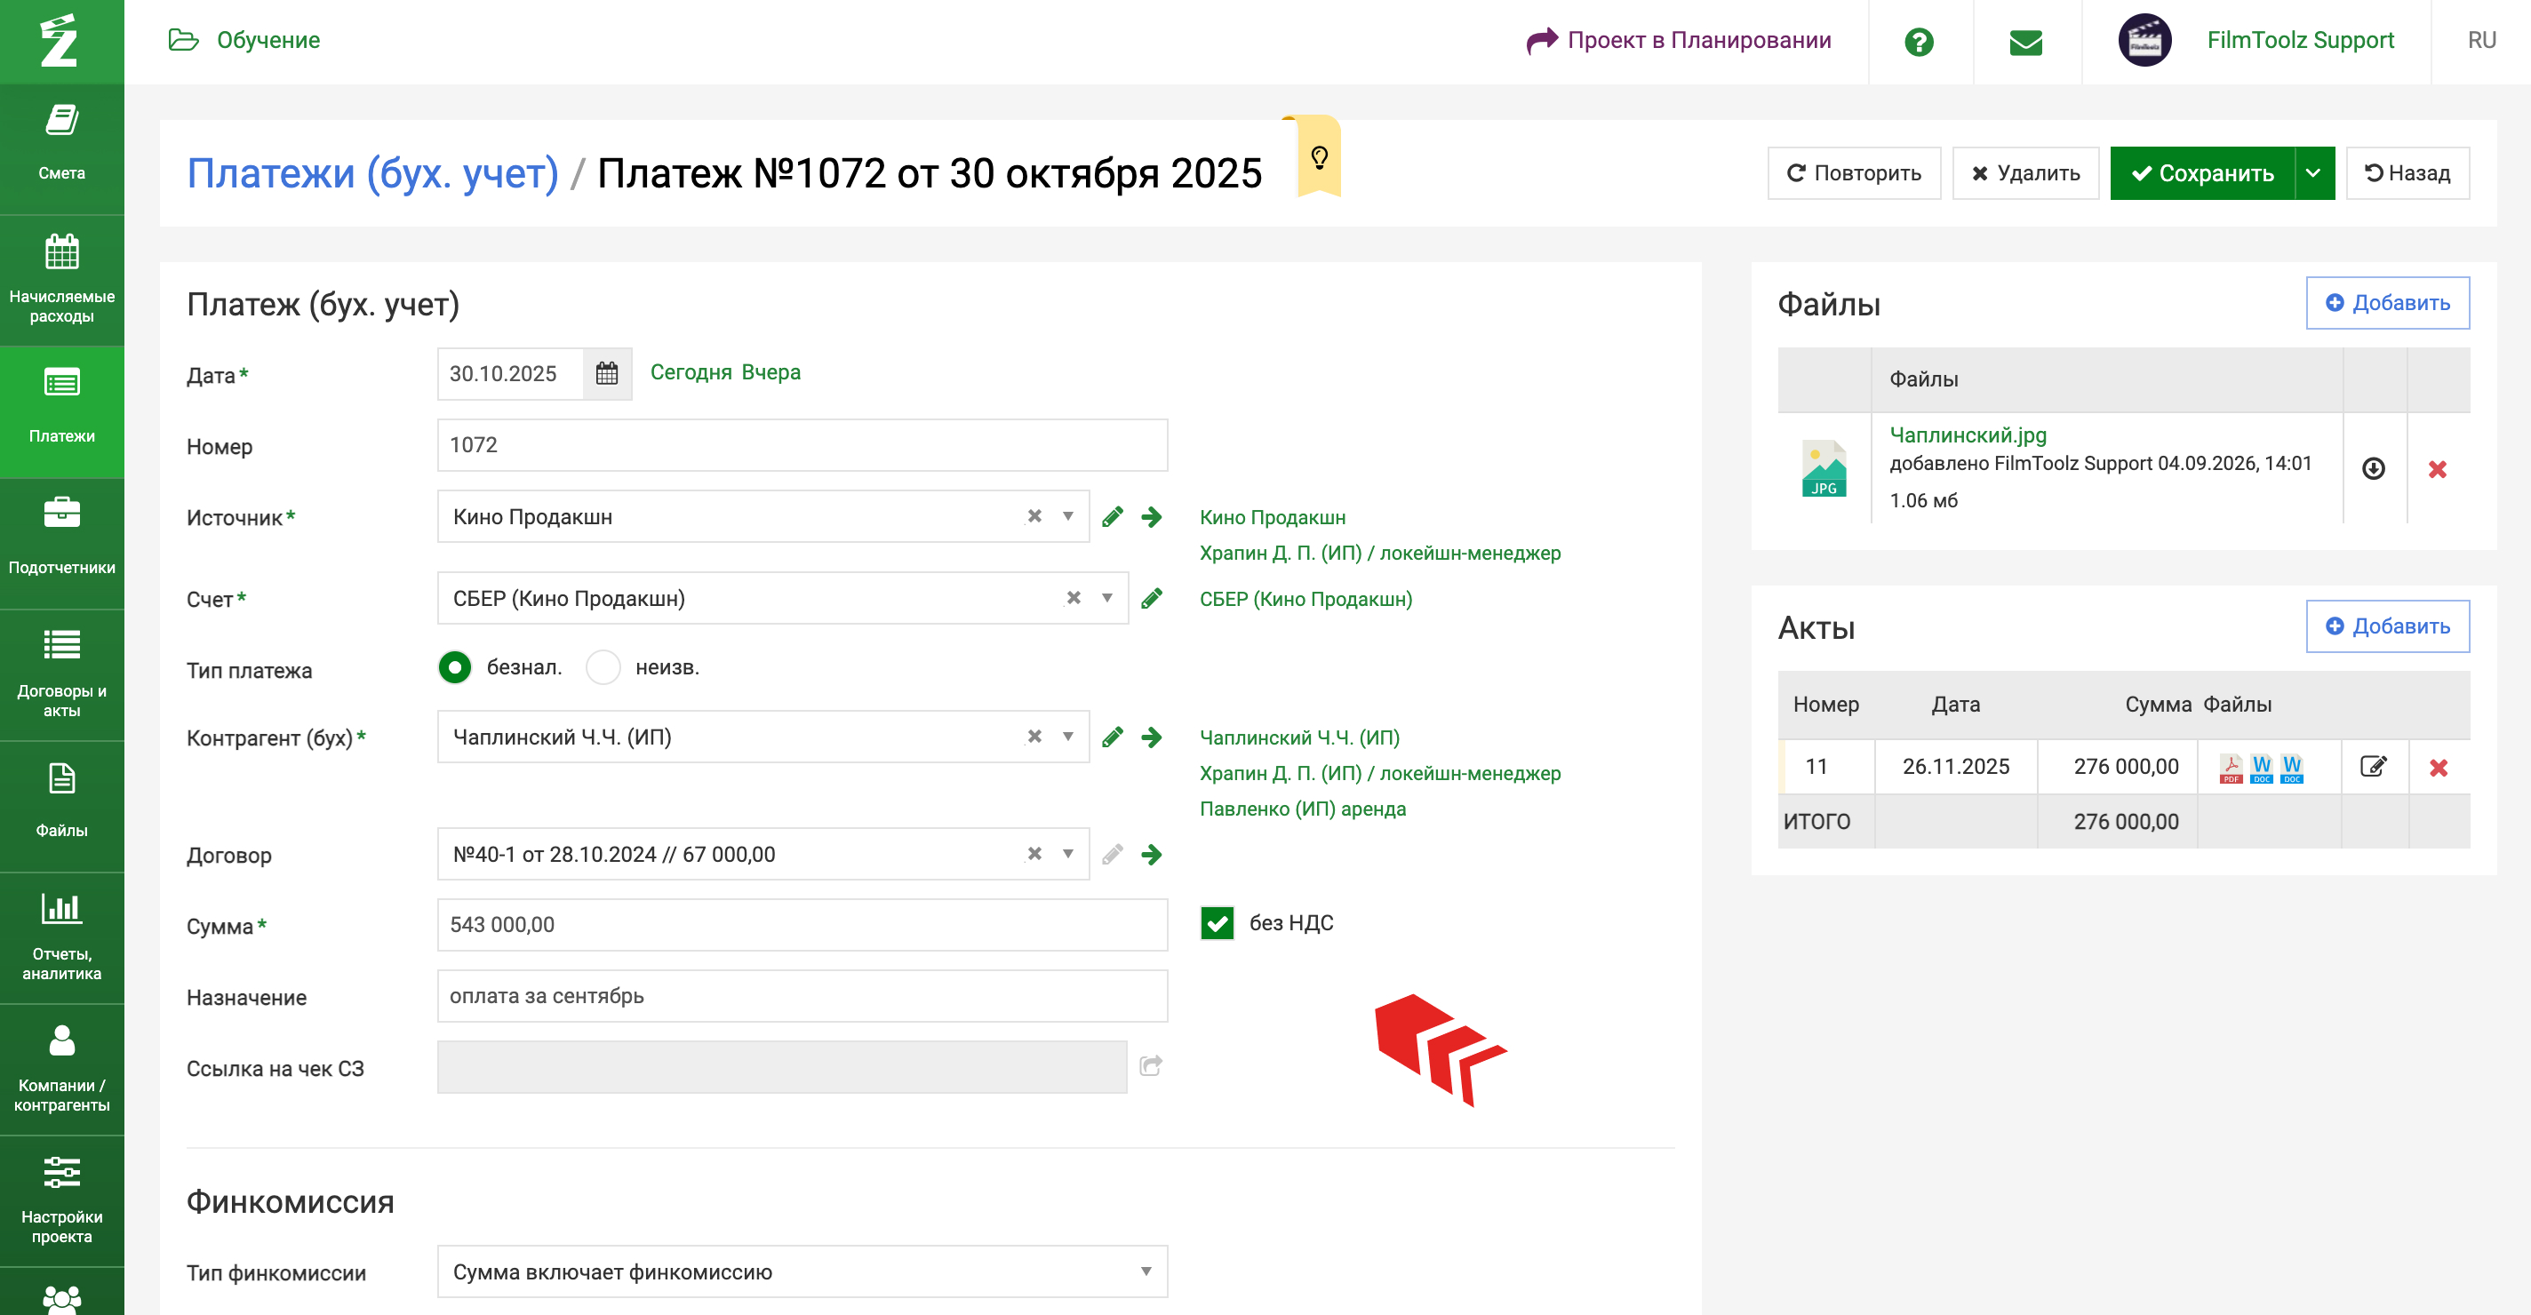The height and width of the screenshot is (1315, 2531).
Task: Open Подотчетники in the sidebar
Action: pyautogui.click(x=62, y=543)
